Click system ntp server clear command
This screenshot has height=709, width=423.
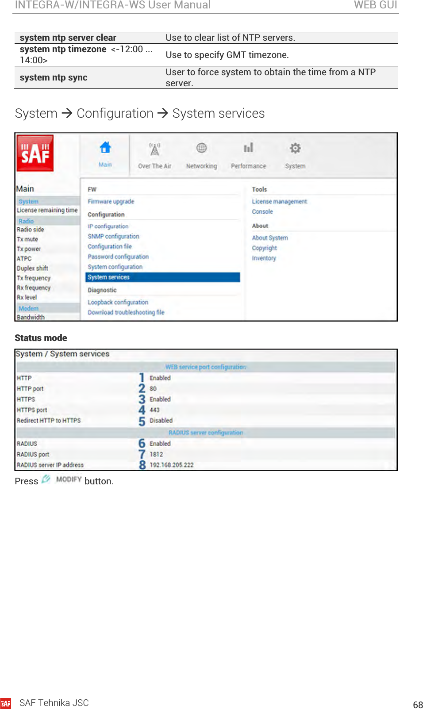pos(68,38)
